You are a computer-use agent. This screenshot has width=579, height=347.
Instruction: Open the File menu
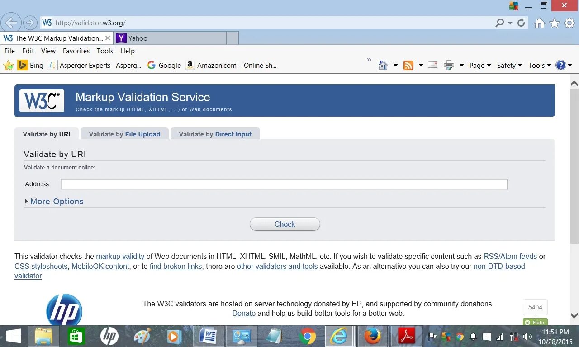point(9,51)
